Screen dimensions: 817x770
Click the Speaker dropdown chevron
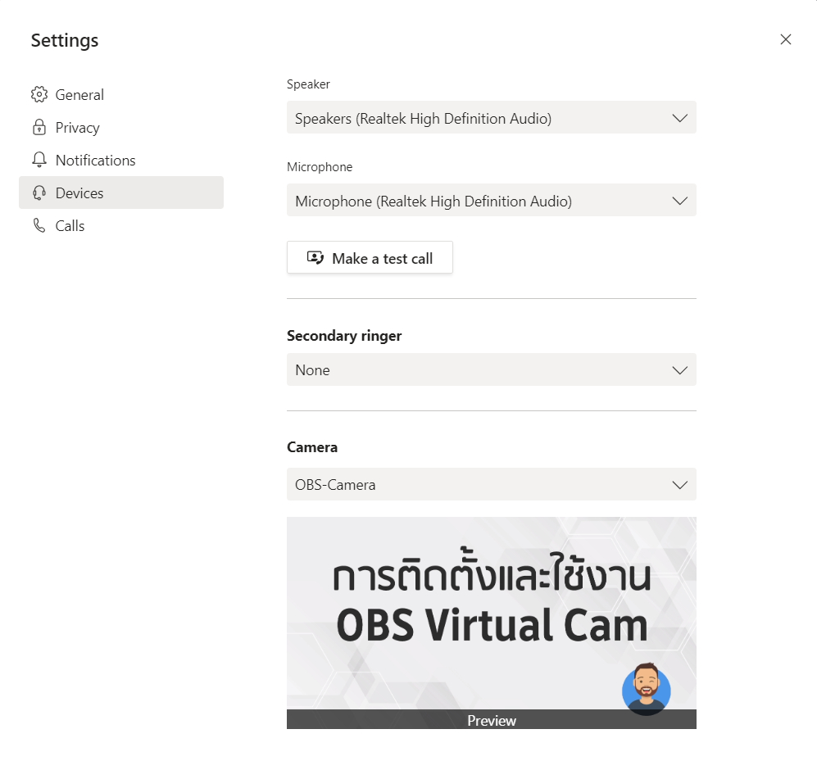679,117
